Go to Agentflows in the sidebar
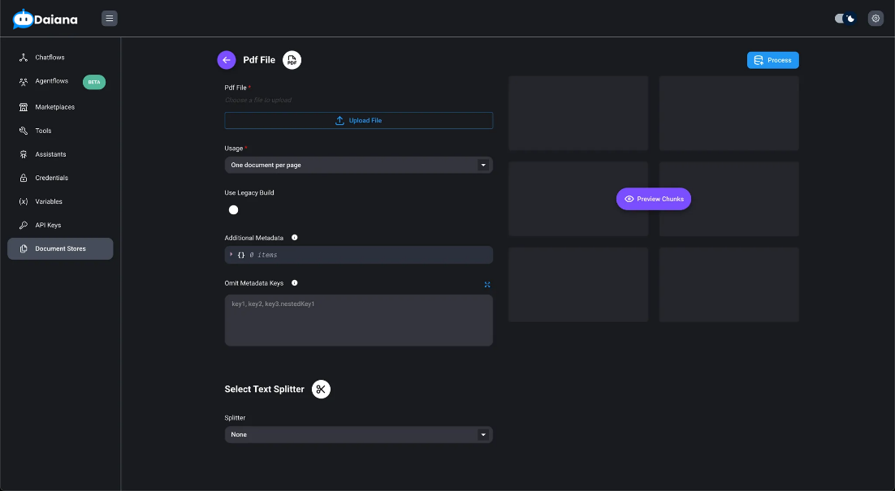The height and width of the screenshot is (491, 895). click(51, 81)
